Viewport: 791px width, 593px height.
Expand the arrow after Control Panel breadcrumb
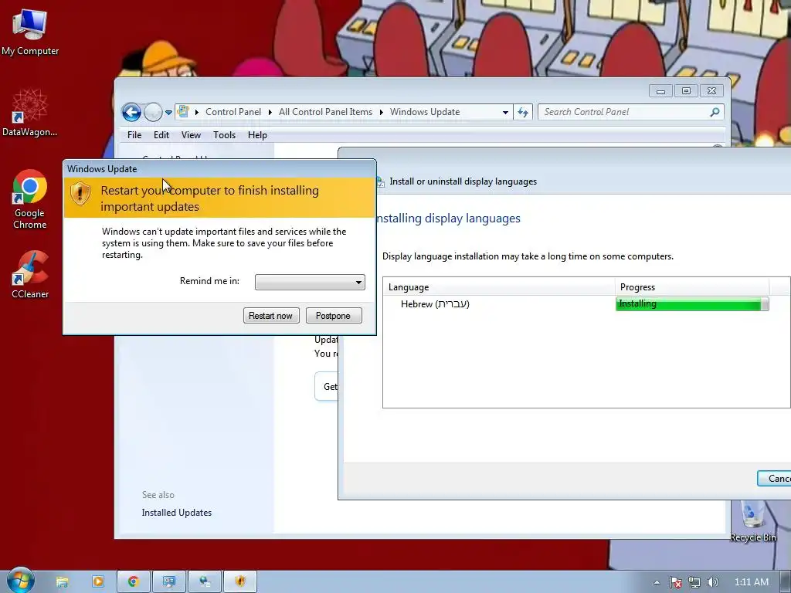click(x=270, y=112)
